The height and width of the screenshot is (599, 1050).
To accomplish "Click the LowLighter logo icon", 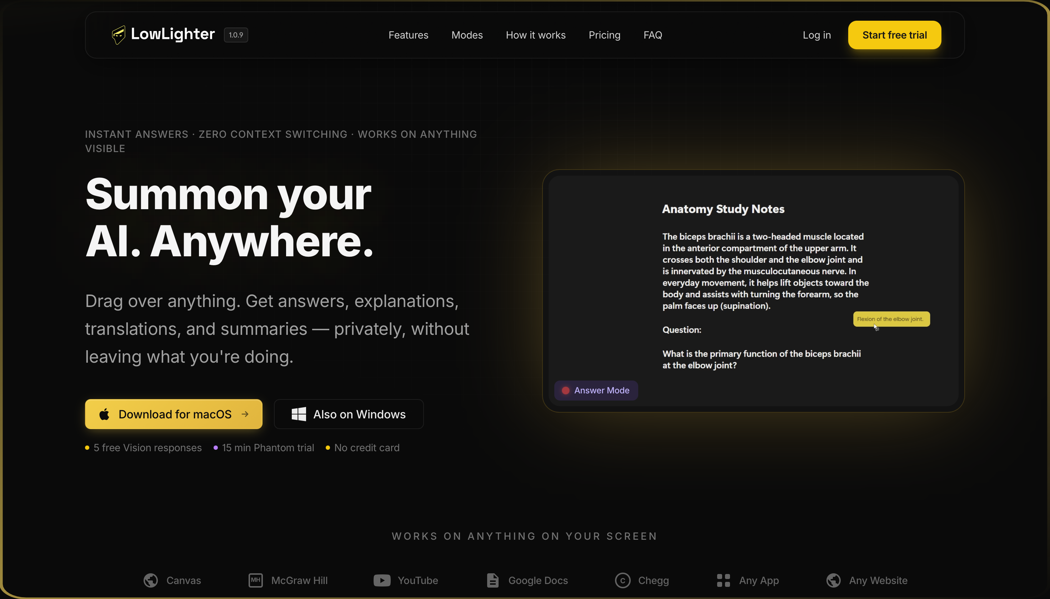I will click(x=119, y=35).
